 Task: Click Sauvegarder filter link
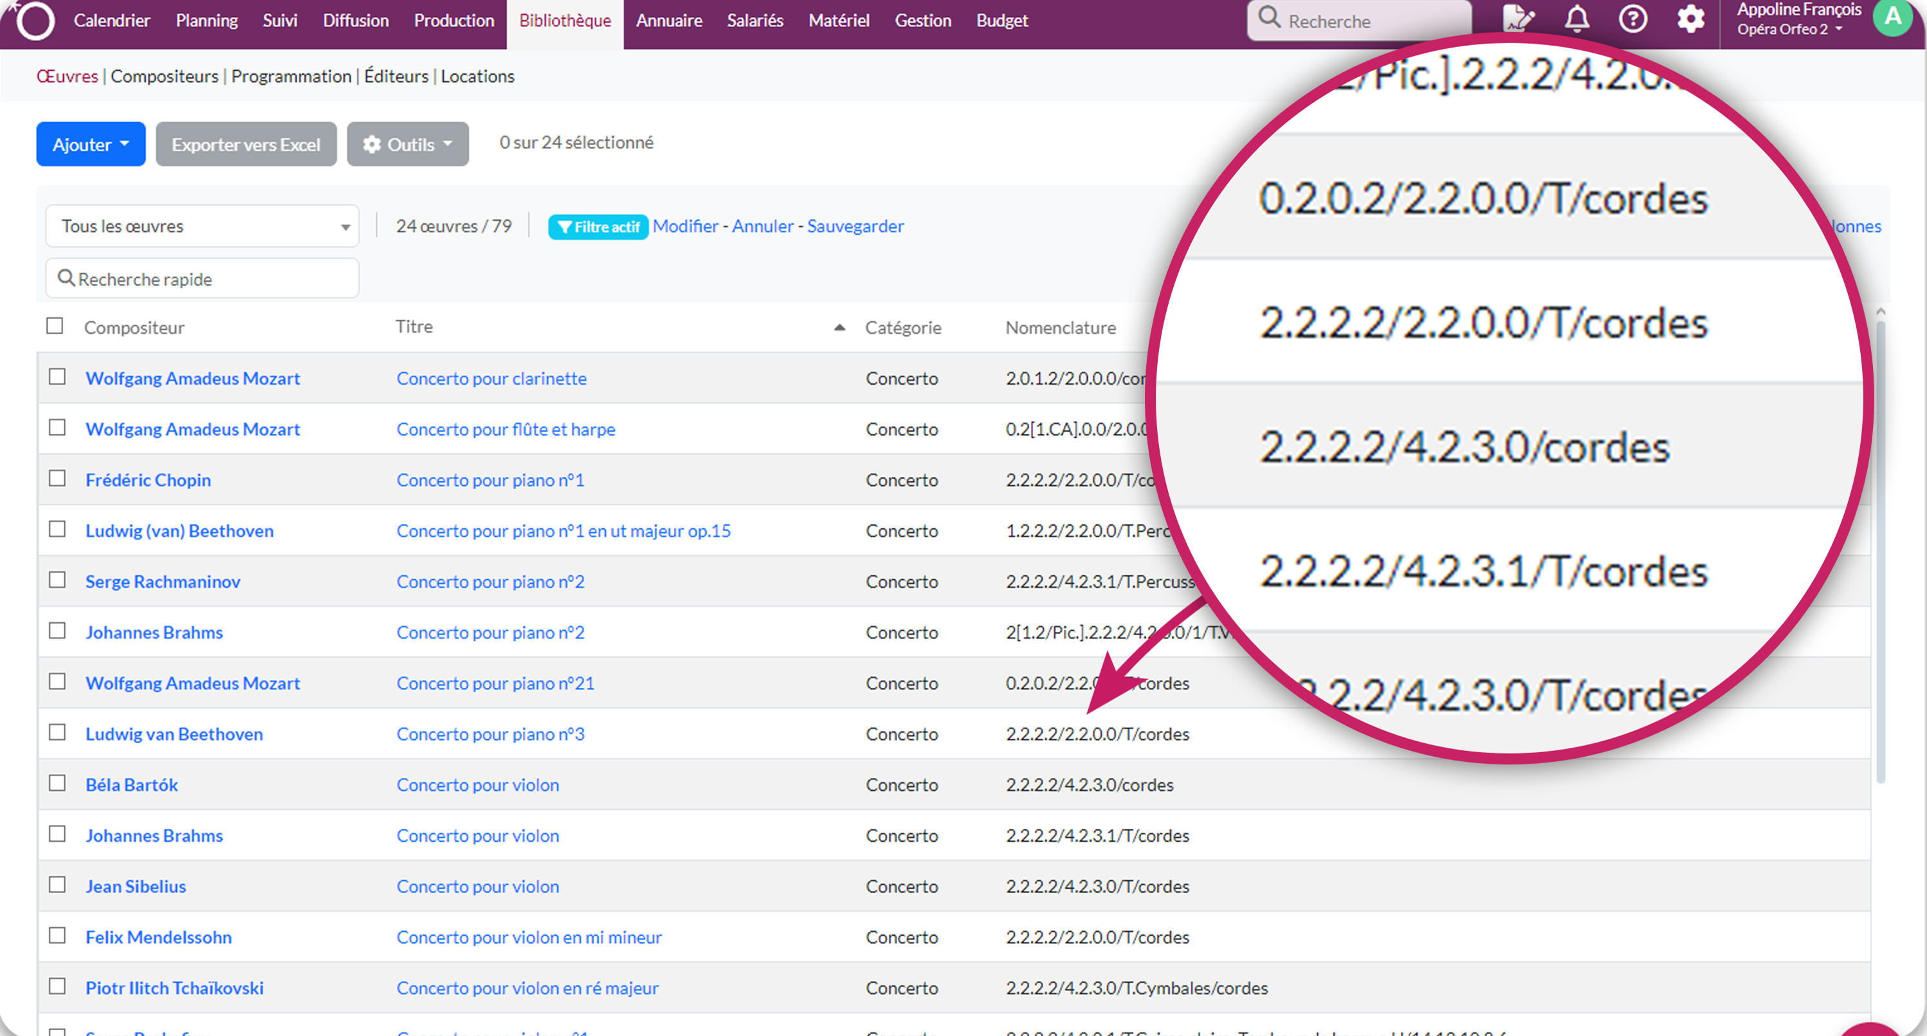[855, 226]
